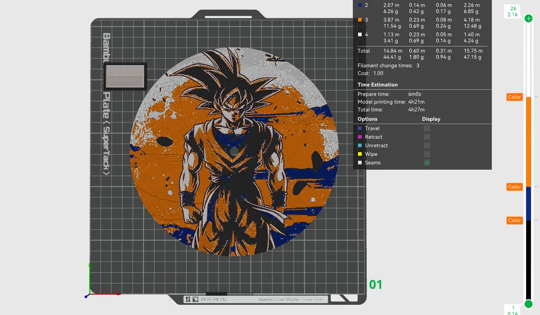Viewport: 540px width, 315px height.
Task: Click the Travel option label
Action: coord(372,128)
